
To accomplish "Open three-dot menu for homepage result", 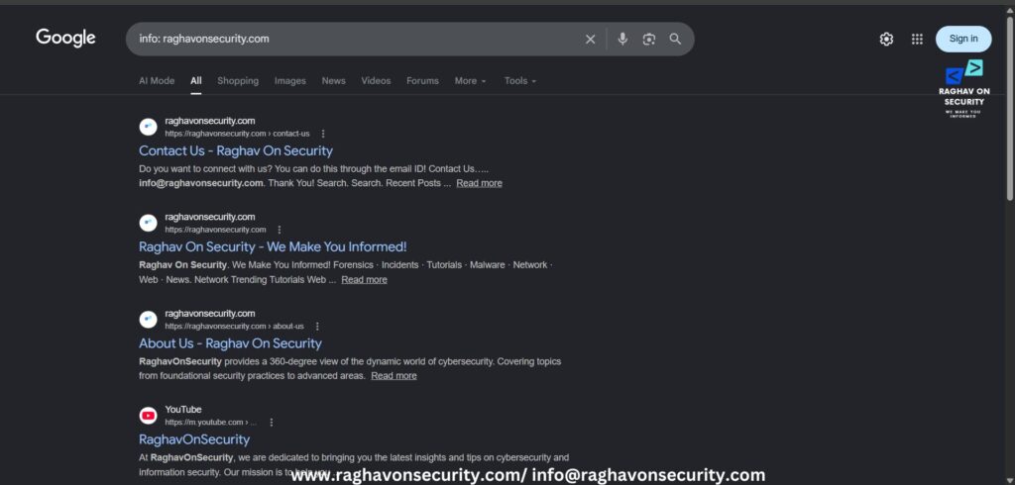I will point(280,230).
